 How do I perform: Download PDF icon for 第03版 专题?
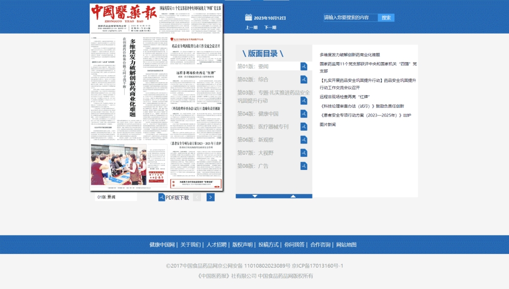coord(303,101)
